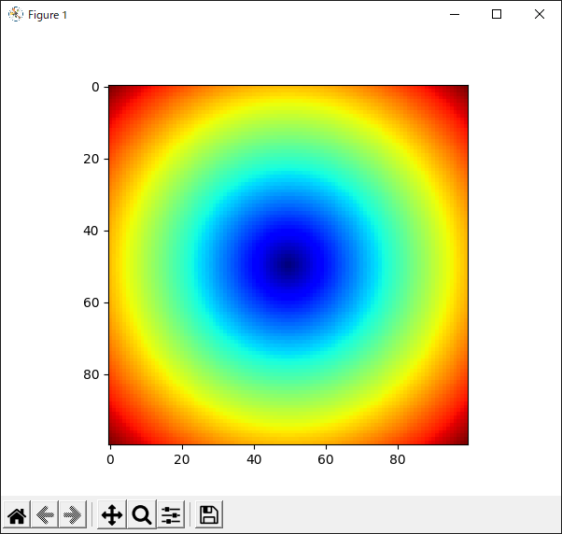Toggle the Pan axes tool
The image size is (562, 534).
(x=111, y=514)
